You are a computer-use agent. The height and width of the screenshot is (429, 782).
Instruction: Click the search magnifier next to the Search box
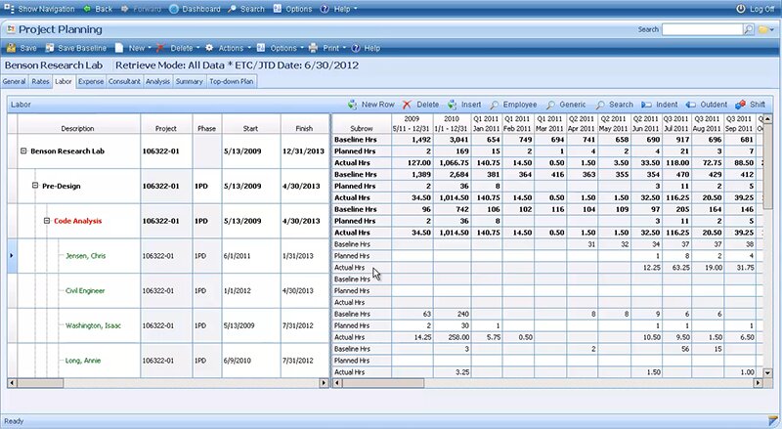[748, 29]
